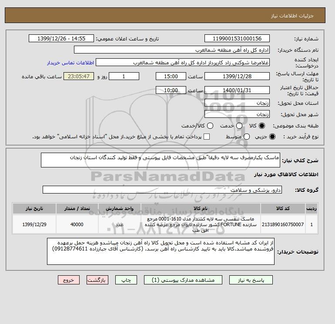Click the تاریخ نیاز column header
Viewport: 335px width, 324px height.
coord(34,208)
